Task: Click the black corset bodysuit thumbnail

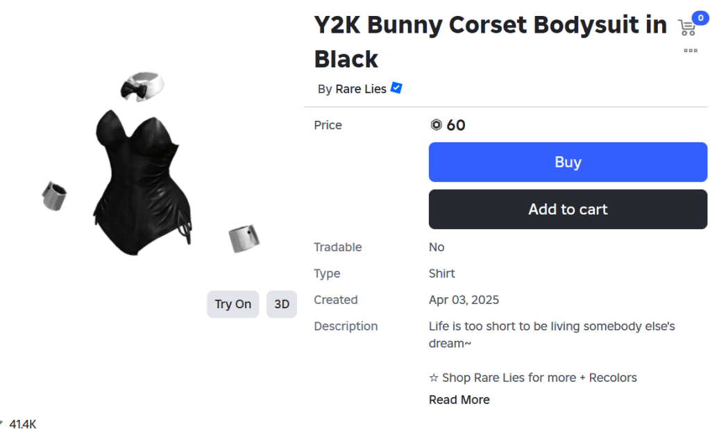Action: pos(143,180)
